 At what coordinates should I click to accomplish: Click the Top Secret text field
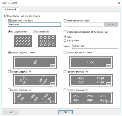34,24
